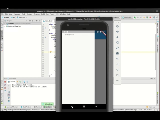Take an emulator screenshot with camera icon
Screen dimensions: 160x120
117,53
